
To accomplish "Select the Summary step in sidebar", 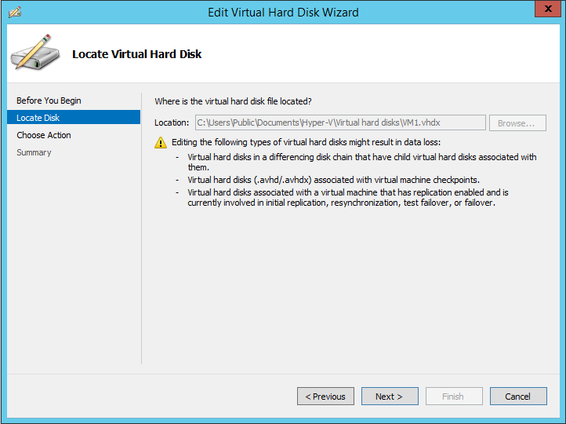I will click(x=34, y=152).
